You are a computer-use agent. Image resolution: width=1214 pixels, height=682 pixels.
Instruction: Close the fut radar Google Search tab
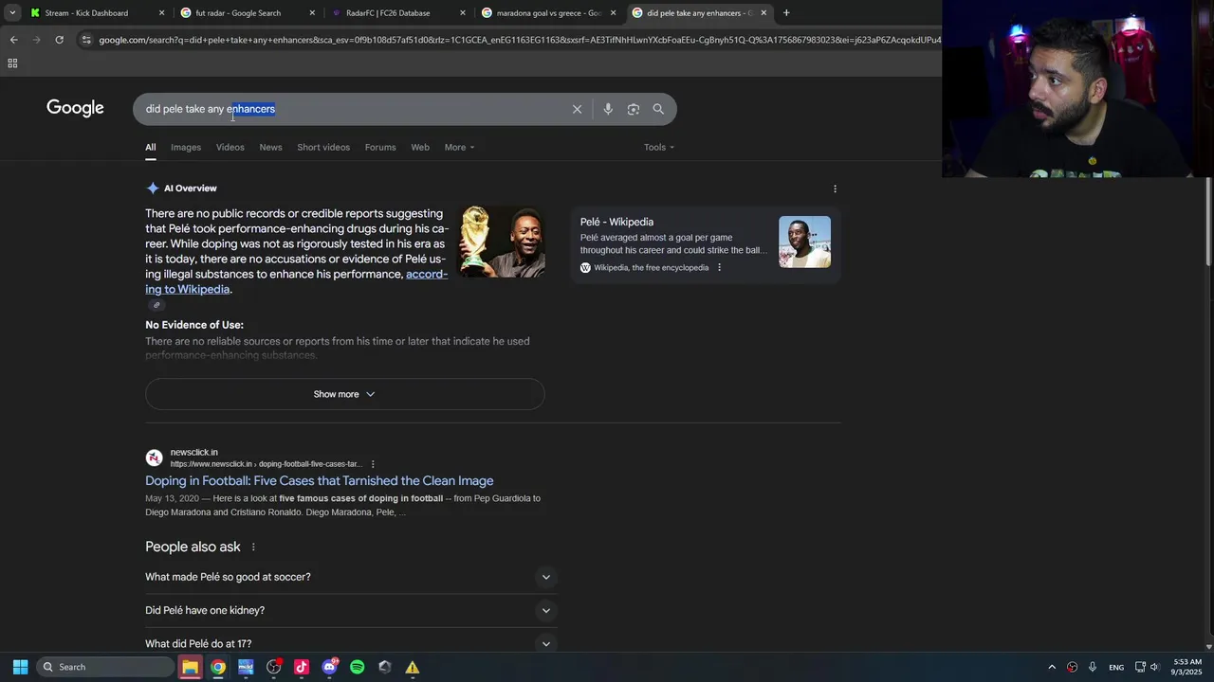point(312,13)
